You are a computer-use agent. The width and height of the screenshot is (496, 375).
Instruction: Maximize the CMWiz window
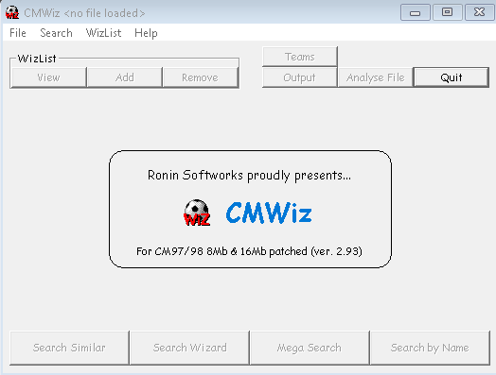(x=447, y=12)
